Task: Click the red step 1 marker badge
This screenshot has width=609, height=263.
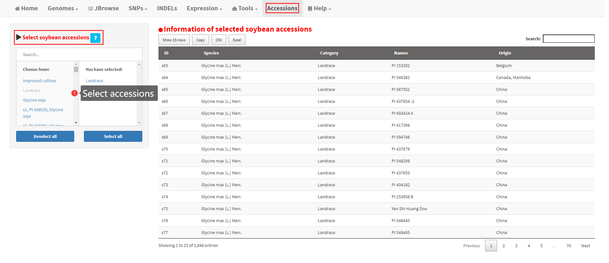Action: [x=74, y=93]
